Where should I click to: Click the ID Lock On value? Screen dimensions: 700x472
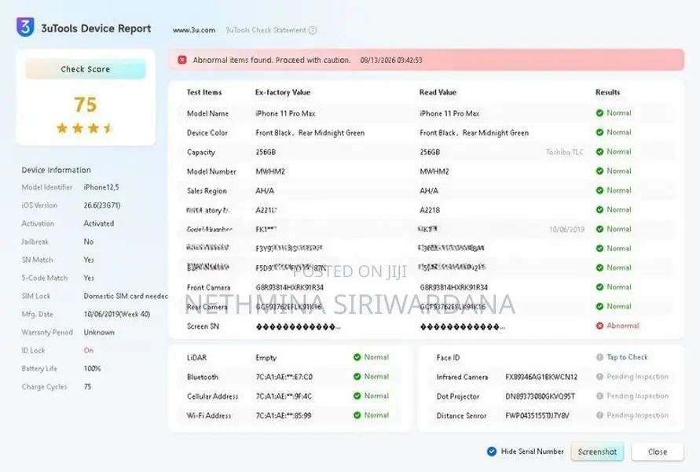[89, 350]
